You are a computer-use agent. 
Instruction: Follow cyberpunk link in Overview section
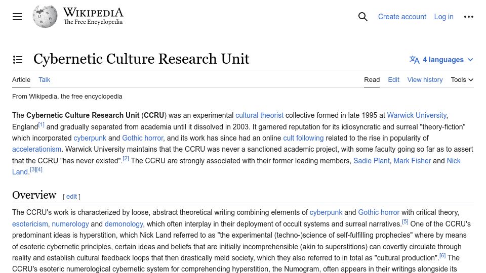tap(326, 213)
